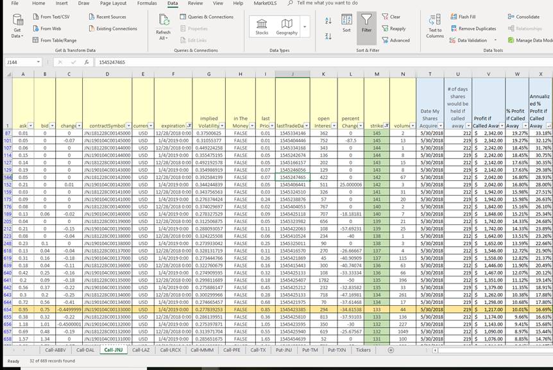Click the Refresh All icon
The image size is (553, 370).
point(164,20)
